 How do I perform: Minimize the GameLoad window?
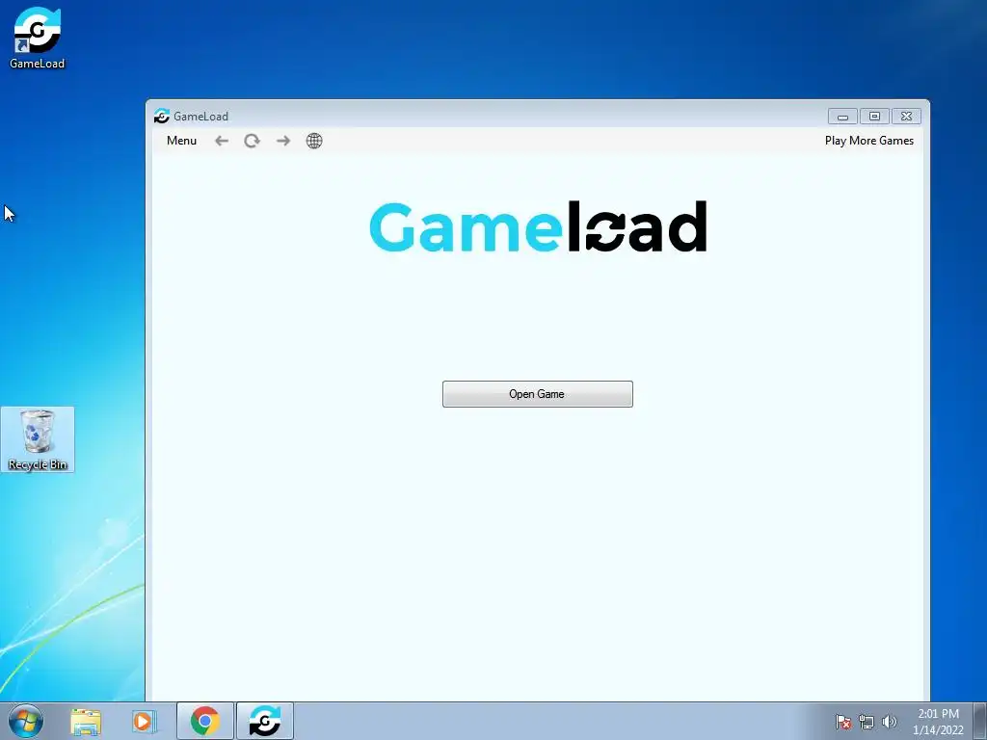842,117
